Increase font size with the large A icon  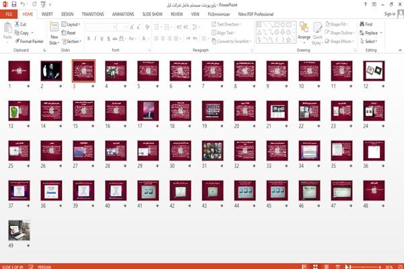(132, 27)
